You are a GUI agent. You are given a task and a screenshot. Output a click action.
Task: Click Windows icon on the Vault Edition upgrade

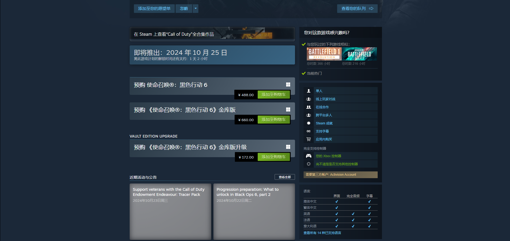click(288, 147)
